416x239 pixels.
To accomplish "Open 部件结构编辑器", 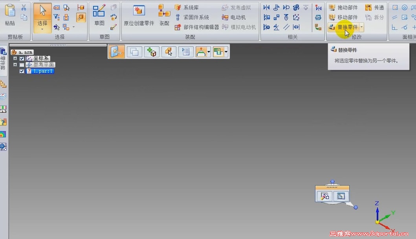I will (x=197, y=27).
